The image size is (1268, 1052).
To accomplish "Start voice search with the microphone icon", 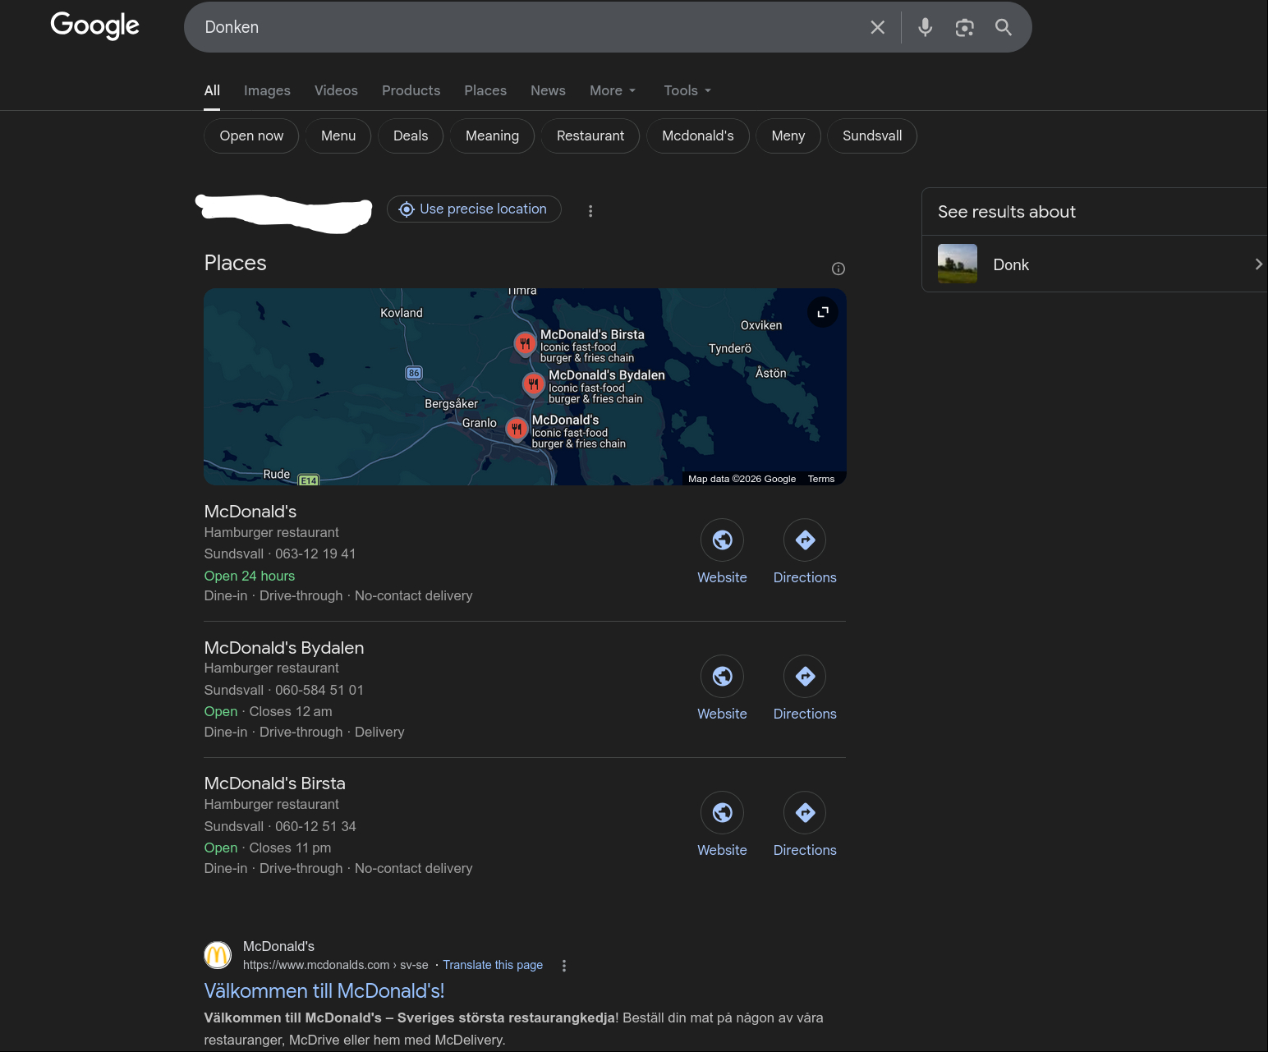I will [925, 27].
